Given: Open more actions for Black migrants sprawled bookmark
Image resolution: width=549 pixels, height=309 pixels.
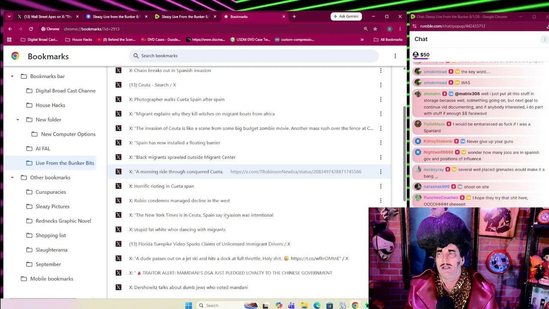Looking at the screenshot, I should coord(380,157).
